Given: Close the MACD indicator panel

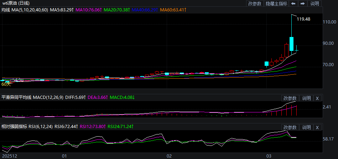Looking at the screenshot, I should (317, 98).
